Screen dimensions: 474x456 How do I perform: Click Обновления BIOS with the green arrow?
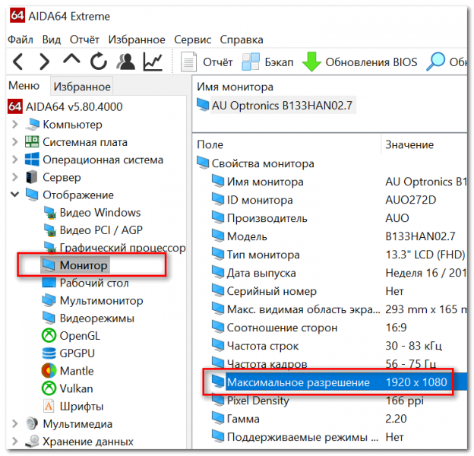click(360, 62)
